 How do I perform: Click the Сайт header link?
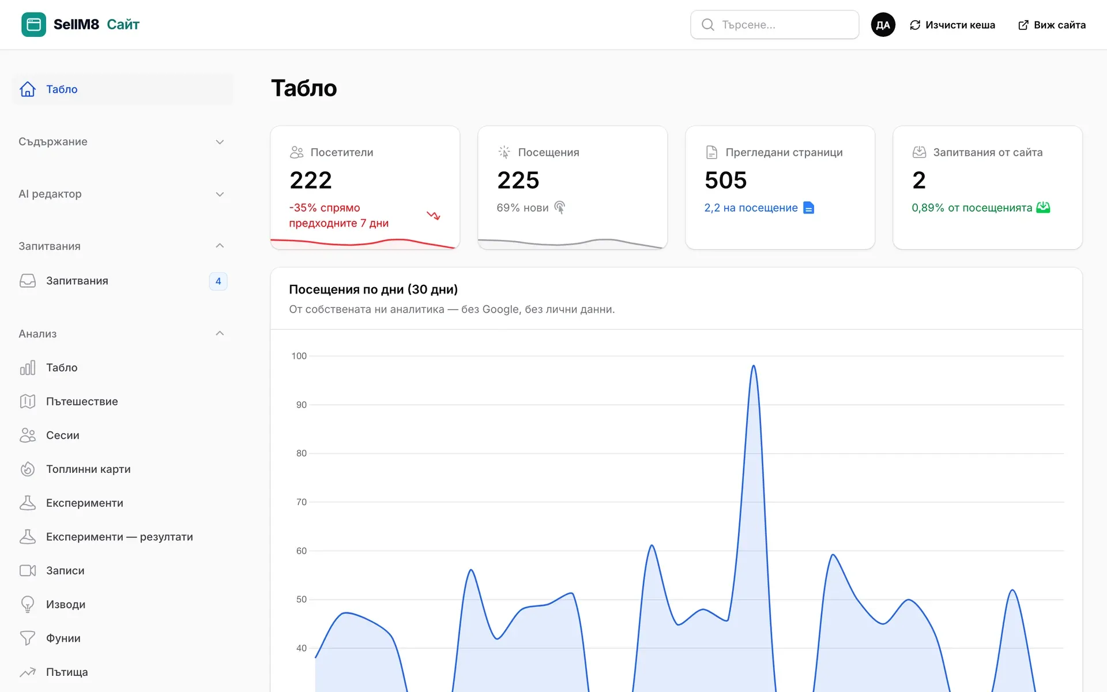point(123,24)
